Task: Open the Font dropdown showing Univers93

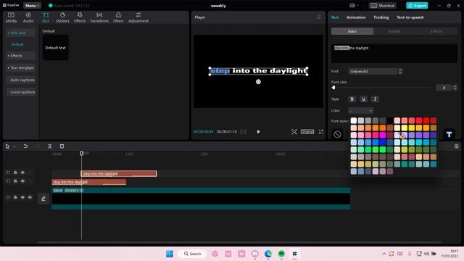Action: tap(373, 71)
